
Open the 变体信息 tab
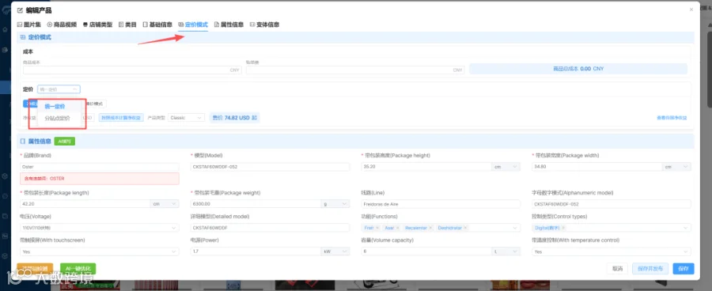[x=265, y=25]
